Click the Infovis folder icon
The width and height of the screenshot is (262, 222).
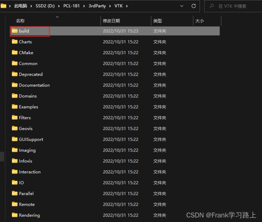[15, 161]
